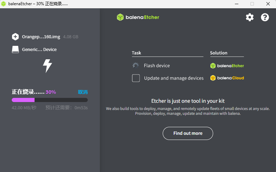276x172 pixels.
Task: Tick the Update and manage devices checkbox
Action: pos(136,78)
